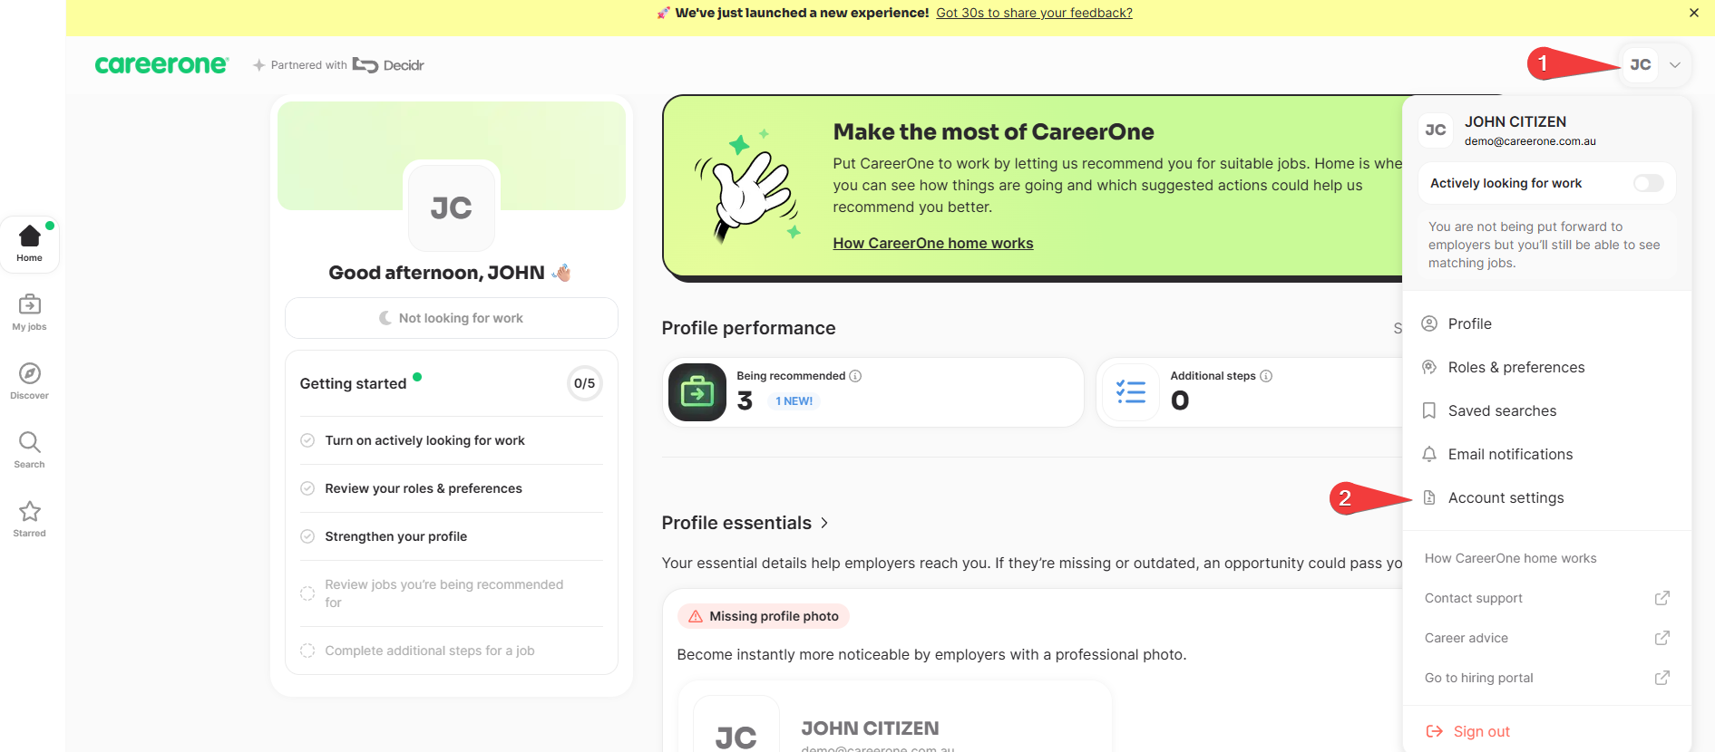The width and height of the screenshot is (1715, 752).
Task: Expand Profile essentials chevron
Action: [824, 523]
